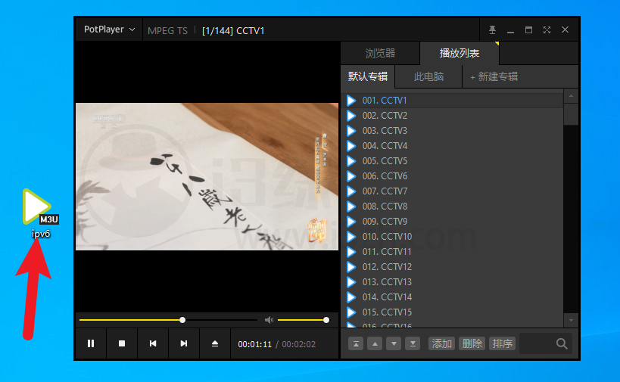Image resolution: width=620 pixels, height=382 pixels.
Task: Select the ipv6 M3U desktop file icon
Action: [41, 213]
